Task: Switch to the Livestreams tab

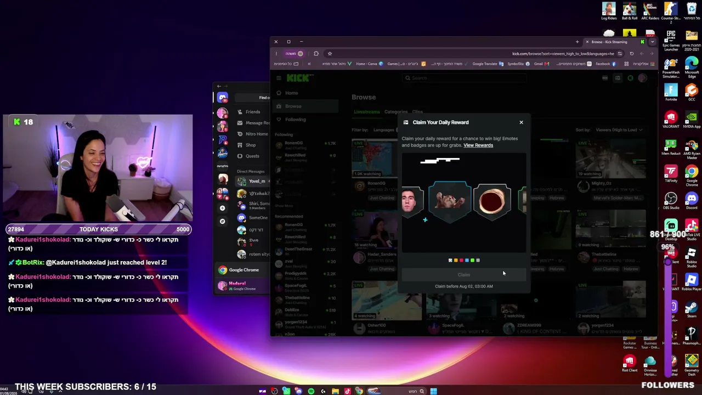Action: pos(366,112)
